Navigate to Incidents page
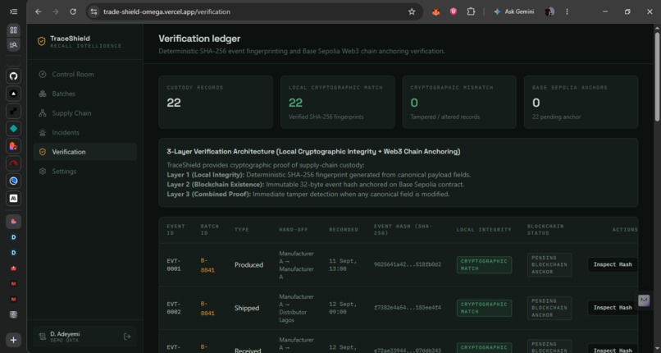This screenshot has width=661, height=353. [x=84, y=132]
